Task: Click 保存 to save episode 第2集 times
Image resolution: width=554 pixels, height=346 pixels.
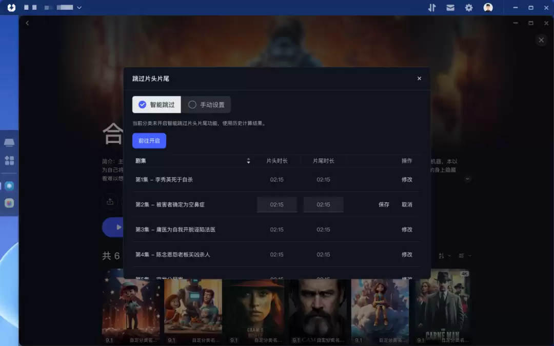Action: click(x=384, y=204)
